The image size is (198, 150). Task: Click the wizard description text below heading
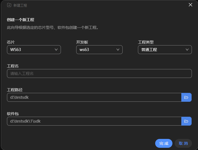(x=53, y=28)
